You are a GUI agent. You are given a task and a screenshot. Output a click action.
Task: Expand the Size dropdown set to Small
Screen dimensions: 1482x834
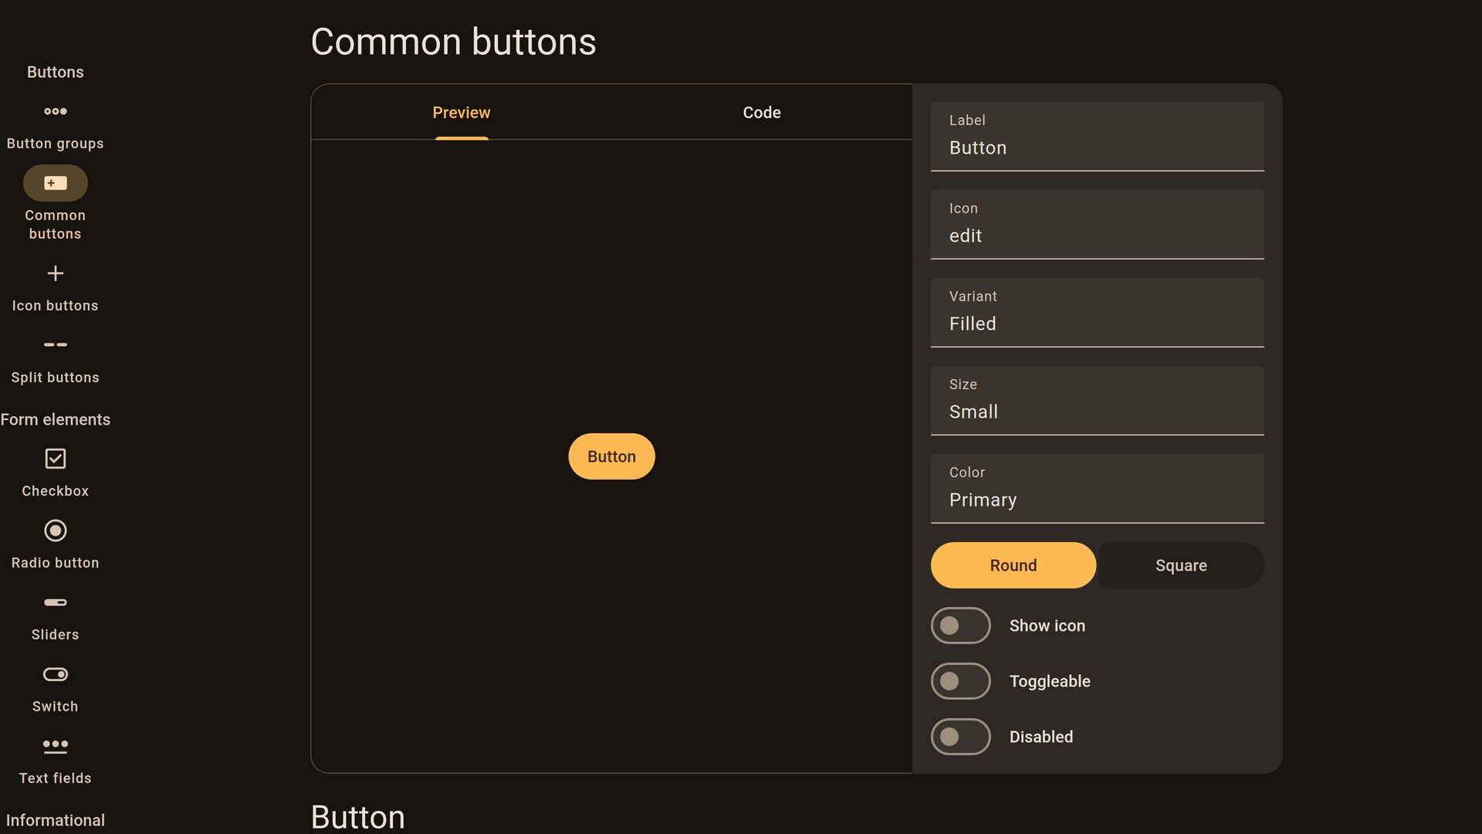pos(1097,401)
